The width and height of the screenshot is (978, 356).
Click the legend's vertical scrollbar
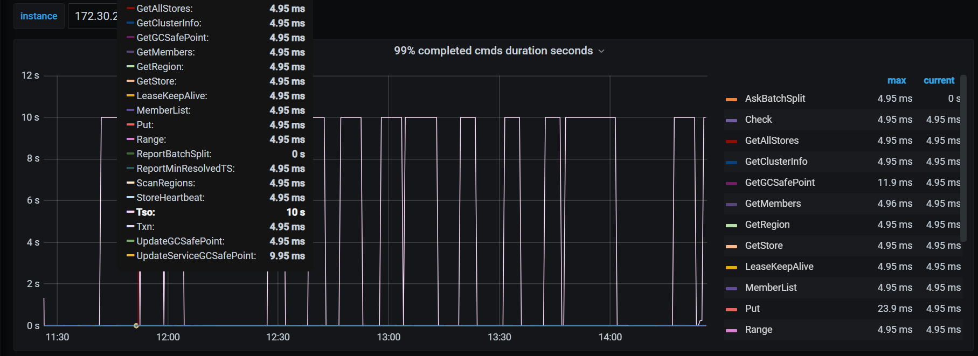[x=963, y=158]
